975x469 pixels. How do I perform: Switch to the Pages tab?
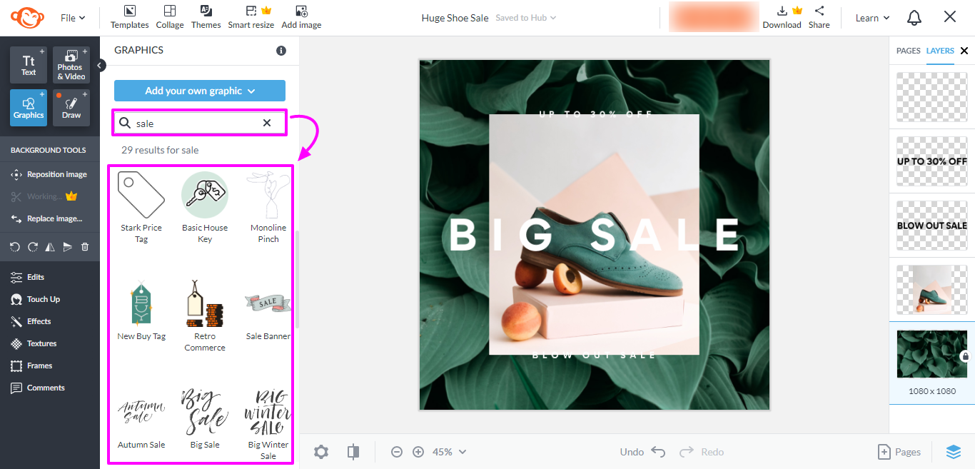[x=908, y=51]
